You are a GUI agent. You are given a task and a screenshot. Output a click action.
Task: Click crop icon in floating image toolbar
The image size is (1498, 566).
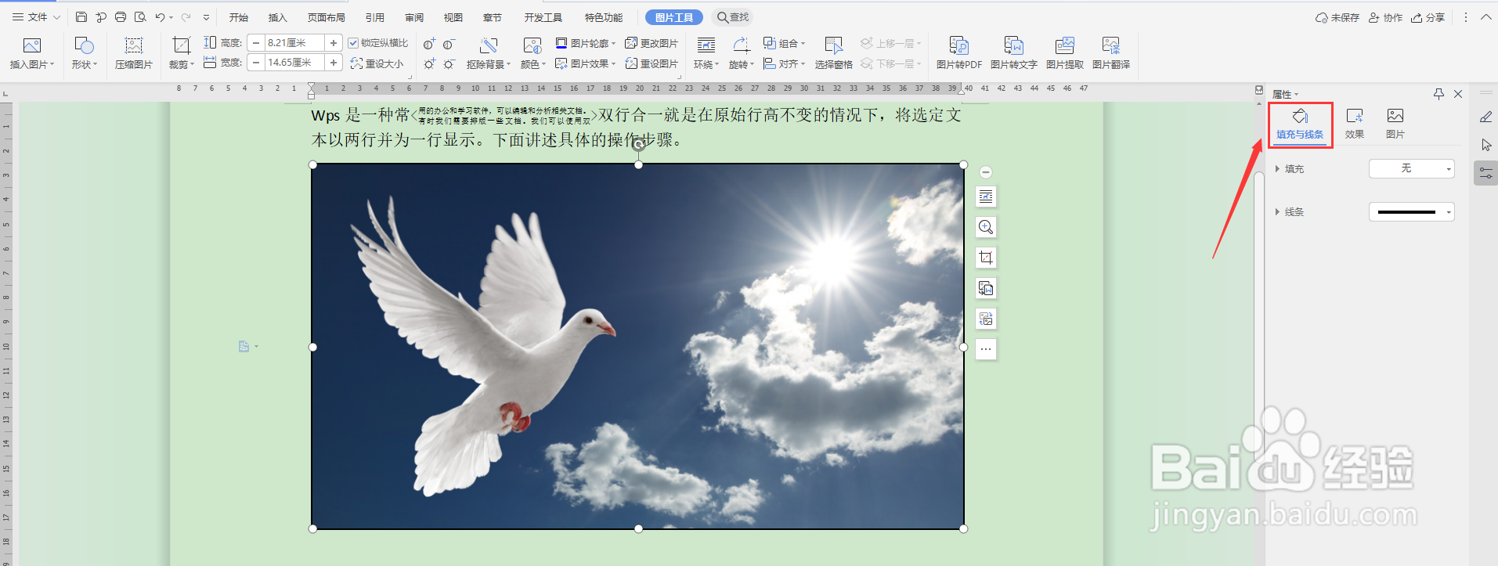[x=986, y=258]
